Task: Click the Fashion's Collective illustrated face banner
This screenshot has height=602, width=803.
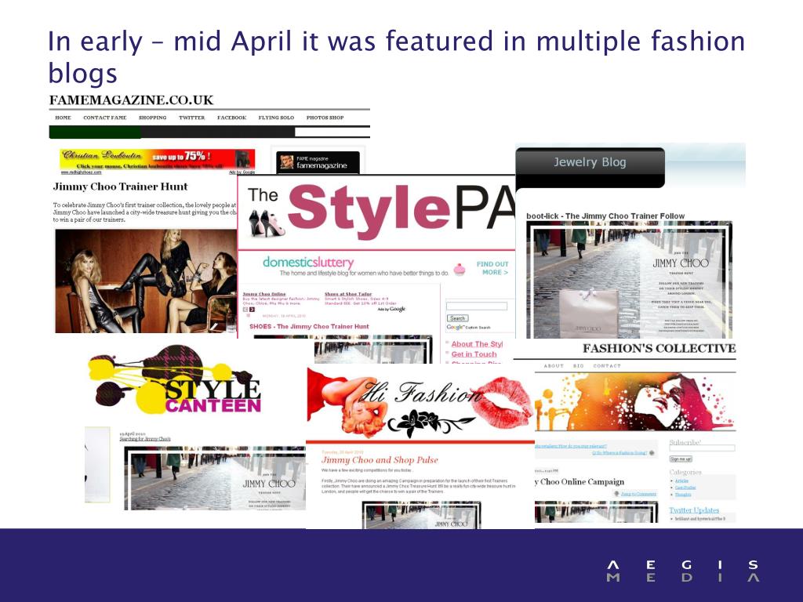Action: [635, 402]
